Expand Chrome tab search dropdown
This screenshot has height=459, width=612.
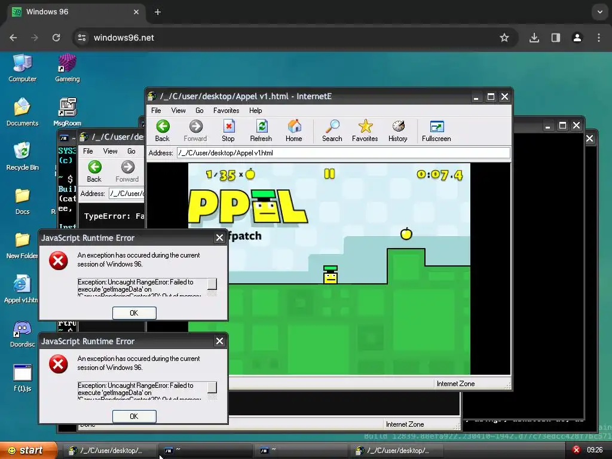pyautogui.click(x=600, y=12)
